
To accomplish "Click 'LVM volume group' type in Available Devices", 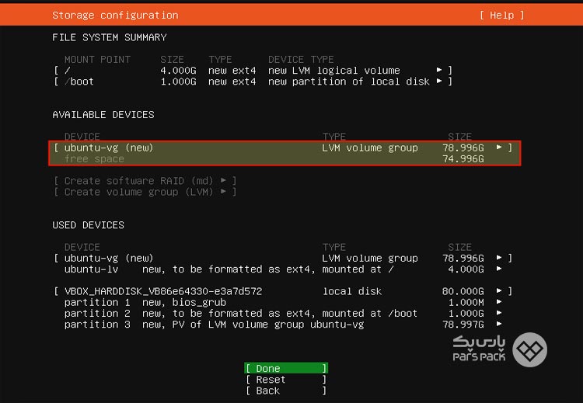I will tap(370, 148).
